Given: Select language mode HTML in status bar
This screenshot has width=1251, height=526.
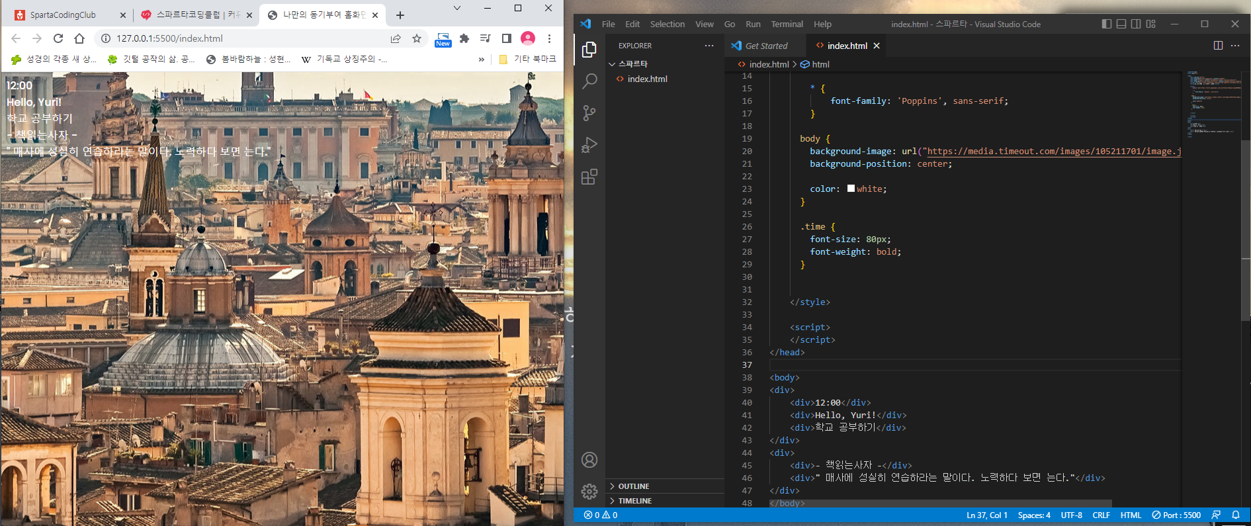Looking at the screenshot, I should [x=1131, y=515].
